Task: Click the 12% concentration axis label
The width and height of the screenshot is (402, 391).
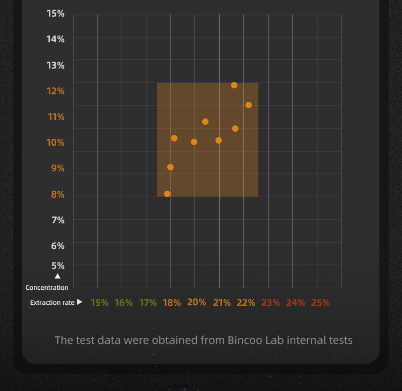Action: click(56, 91)
